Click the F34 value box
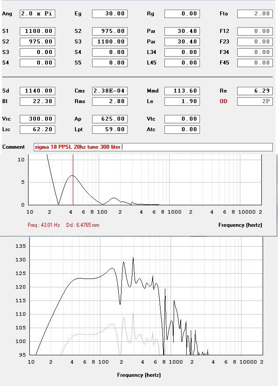Viewport: 278px width, 386px height. pos(255,52)
